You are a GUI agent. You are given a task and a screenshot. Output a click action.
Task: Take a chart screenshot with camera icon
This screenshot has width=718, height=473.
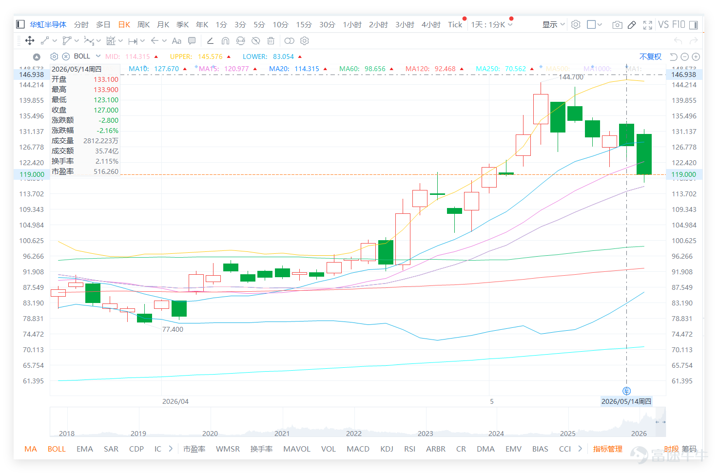pos(617,25)
